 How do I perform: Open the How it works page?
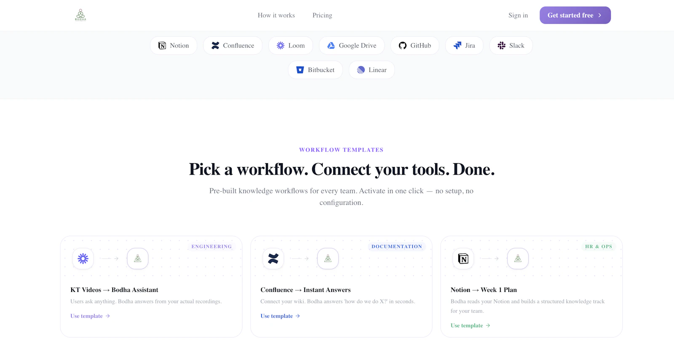coord(276,15)
